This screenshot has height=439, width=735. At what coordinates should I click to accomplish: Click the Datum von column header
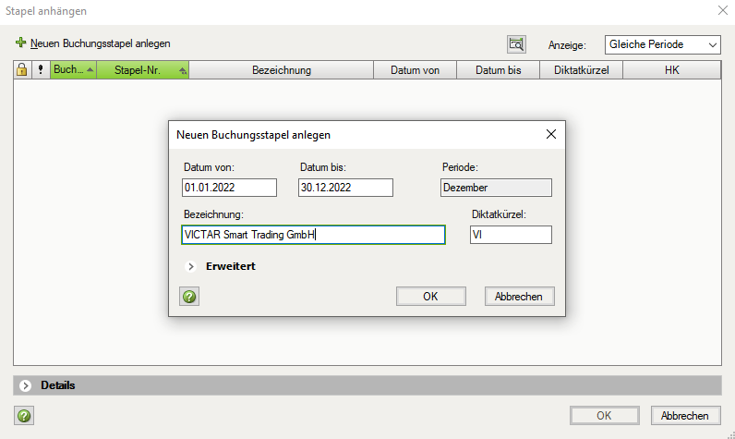tap(415, 70)
